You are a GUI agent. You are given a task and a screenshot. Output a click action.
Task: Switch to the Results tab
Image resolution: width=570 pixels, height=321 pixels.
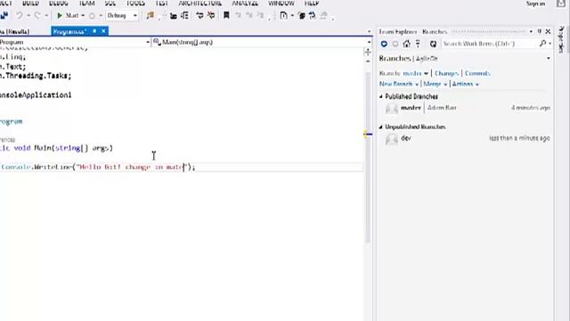pos(14,31)
